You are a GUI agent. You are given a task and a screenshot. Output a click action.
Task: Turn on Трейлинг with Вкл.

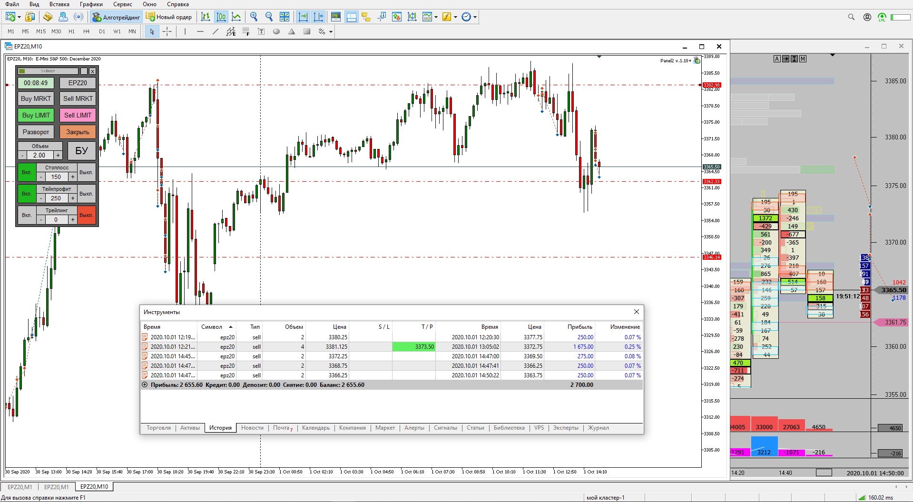click(27, 215)
